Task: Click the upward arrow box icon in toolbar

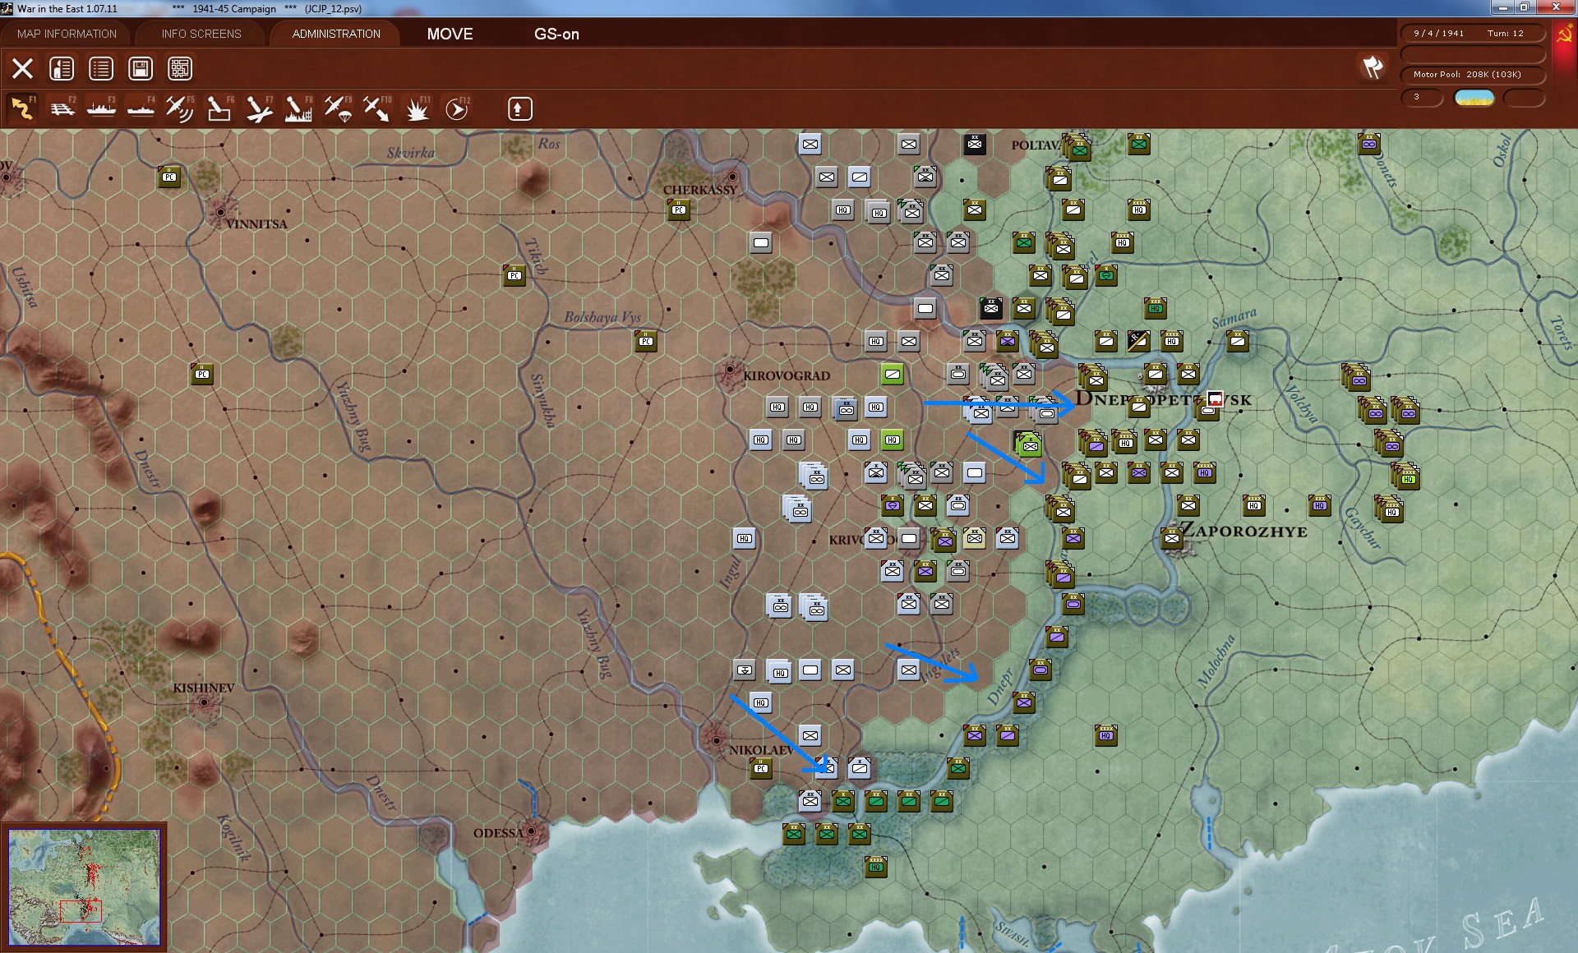Action: (519, 108)
